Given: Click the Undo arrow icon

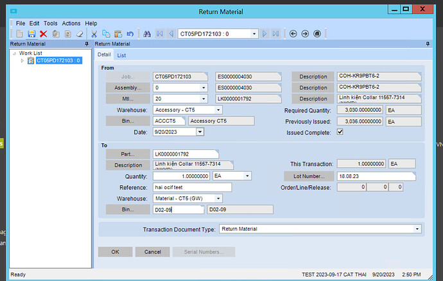Looking at the screenshot, I should (x=130, y=33).
